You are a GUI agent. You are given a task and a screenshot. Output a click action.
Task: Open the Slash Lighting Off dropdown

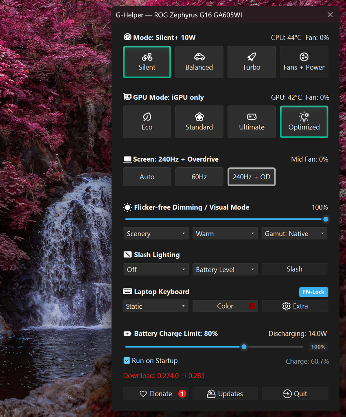click(x=156, y=270)
